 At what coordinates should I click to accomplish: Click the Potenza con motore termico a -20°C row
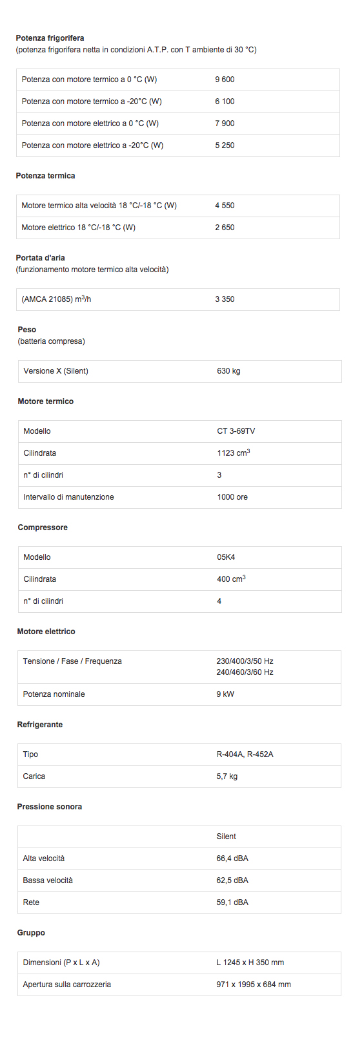click(x=178, y=101)
